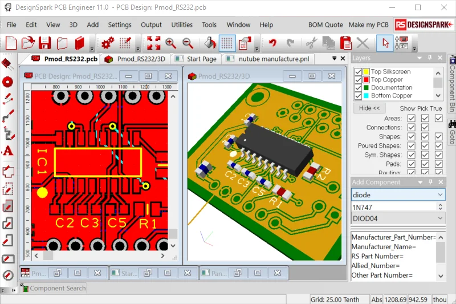This screenshot has width=456, height=304.
Task: Click the layers list scroll down arrow
Action: [438, 96]
